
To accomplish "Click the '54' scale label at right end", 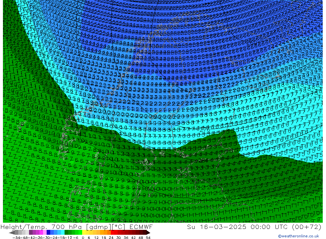I will 148,238.
